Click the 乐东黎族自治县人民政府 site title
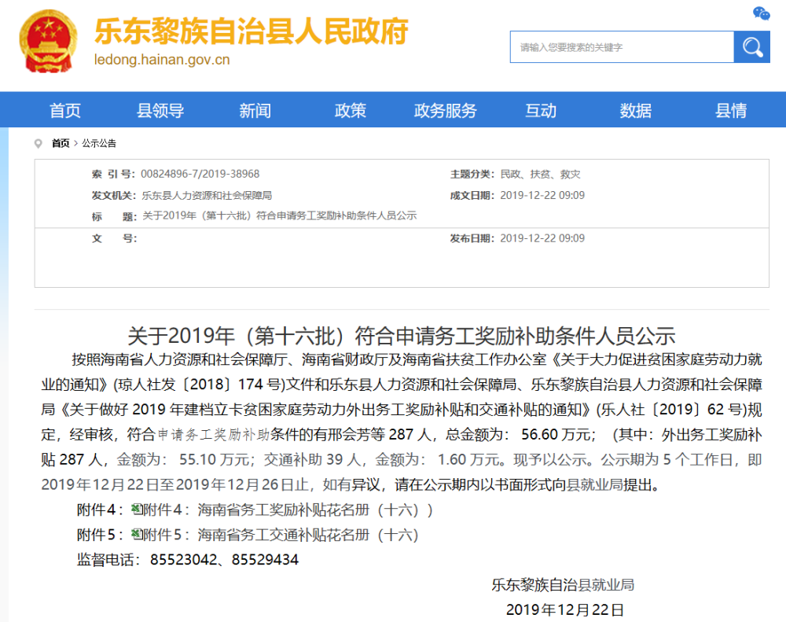This screenshot has height=622, width=786. (x=252, y=31)
